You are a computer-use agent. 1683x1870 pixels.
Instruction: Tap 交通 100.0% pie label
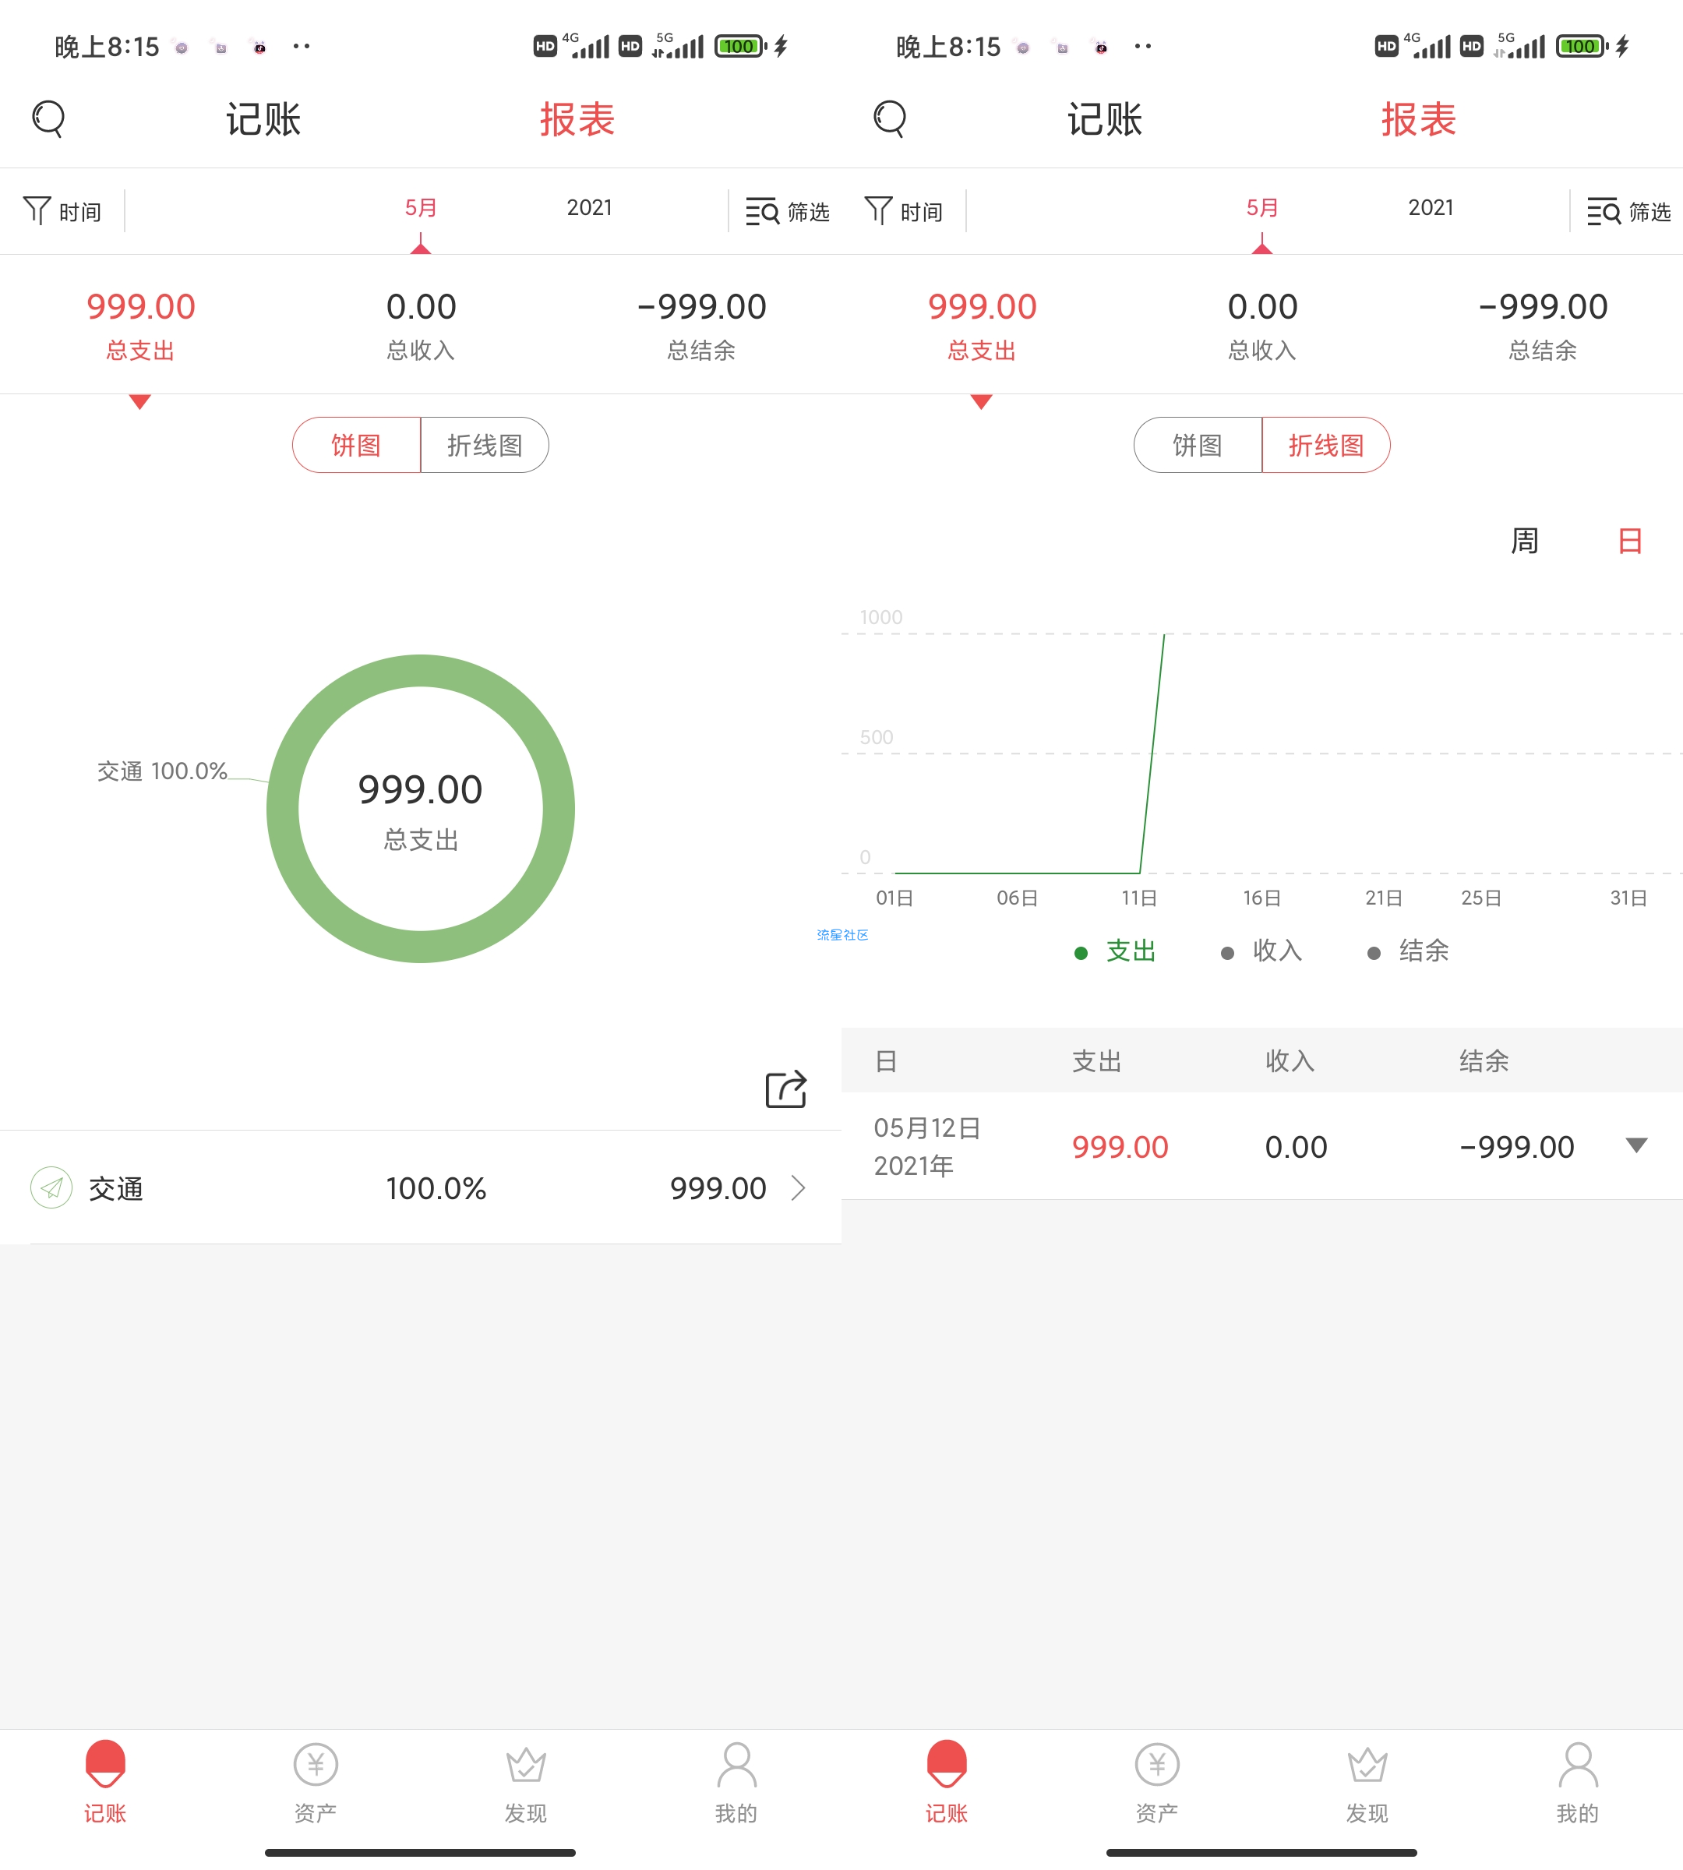click(x=162, y=771)
